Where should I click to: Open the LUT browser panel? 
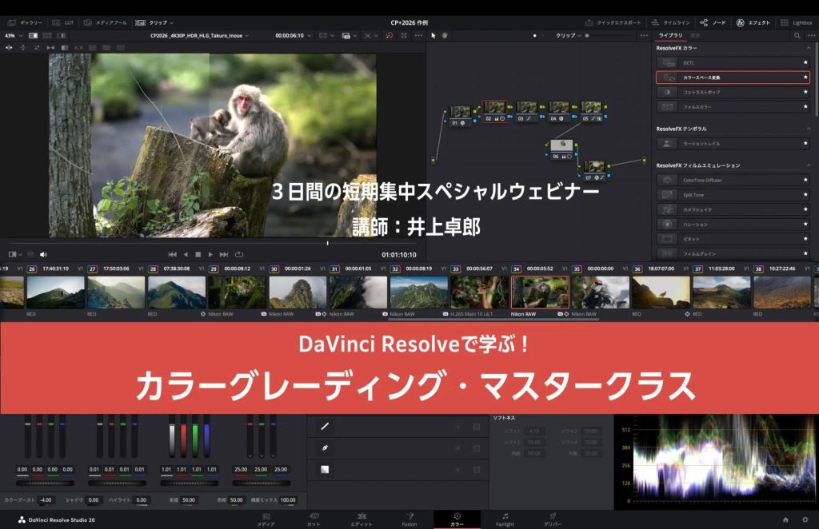click(x=66, y=22)
